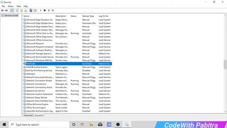Viewport: 227px width, 128px height.
Task: Select the Network Connections service
Action: tap(67, 84)
